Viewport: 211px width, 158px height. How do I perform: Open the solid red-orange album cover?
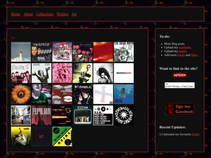(x=103, y=52)
